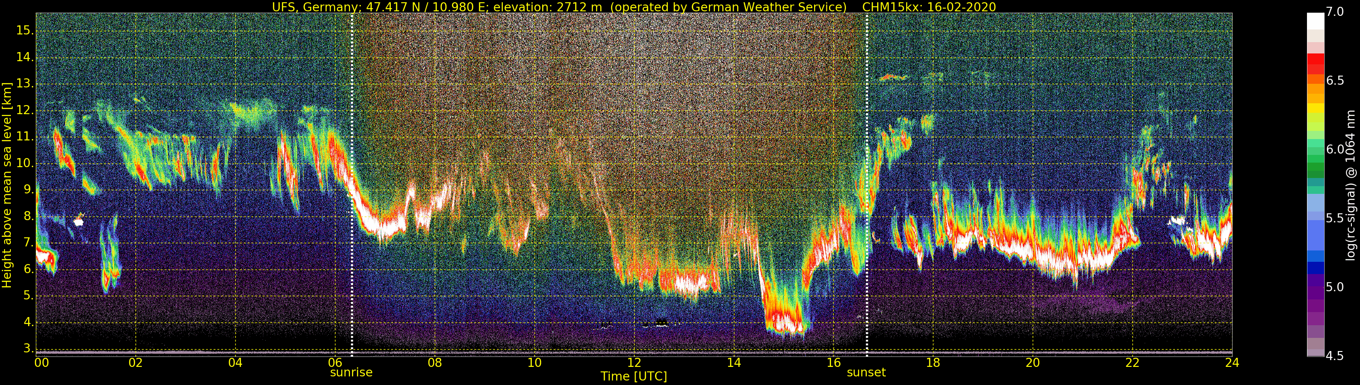Click the white blob near 8 km after 00 UTC

pyautogui.click(x=79, y=222)
